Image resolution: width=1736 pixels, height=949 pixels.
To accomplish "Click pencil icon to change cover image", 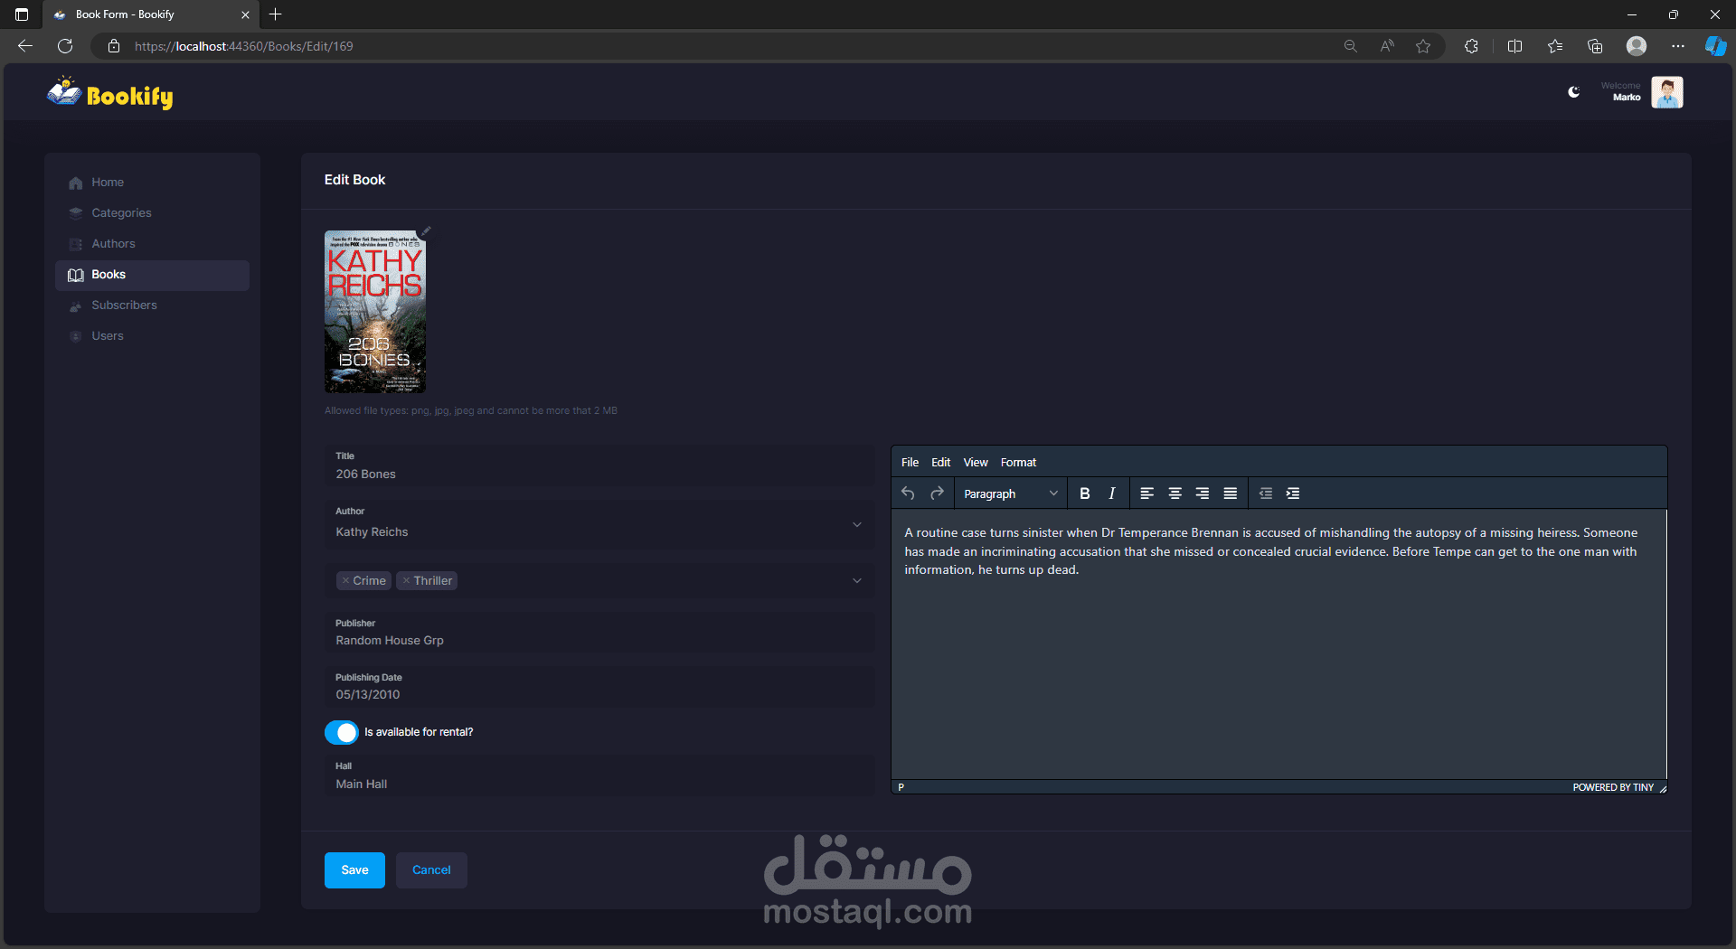I will coord(426,231).
